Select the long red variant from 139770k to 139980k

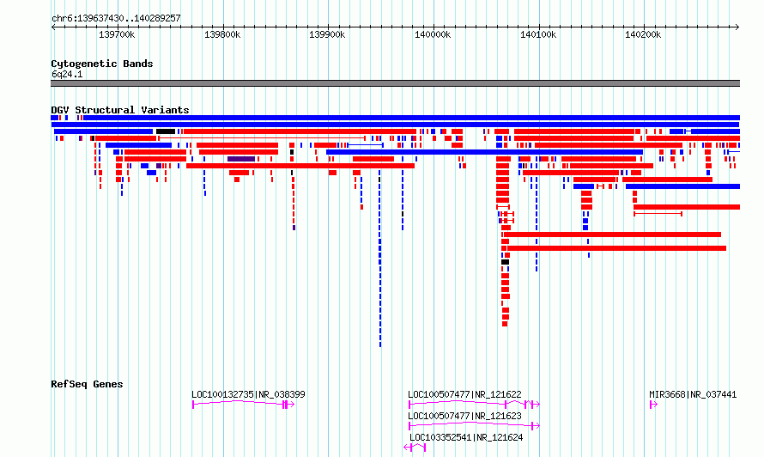pyautogui.click(x=300, y=166)
